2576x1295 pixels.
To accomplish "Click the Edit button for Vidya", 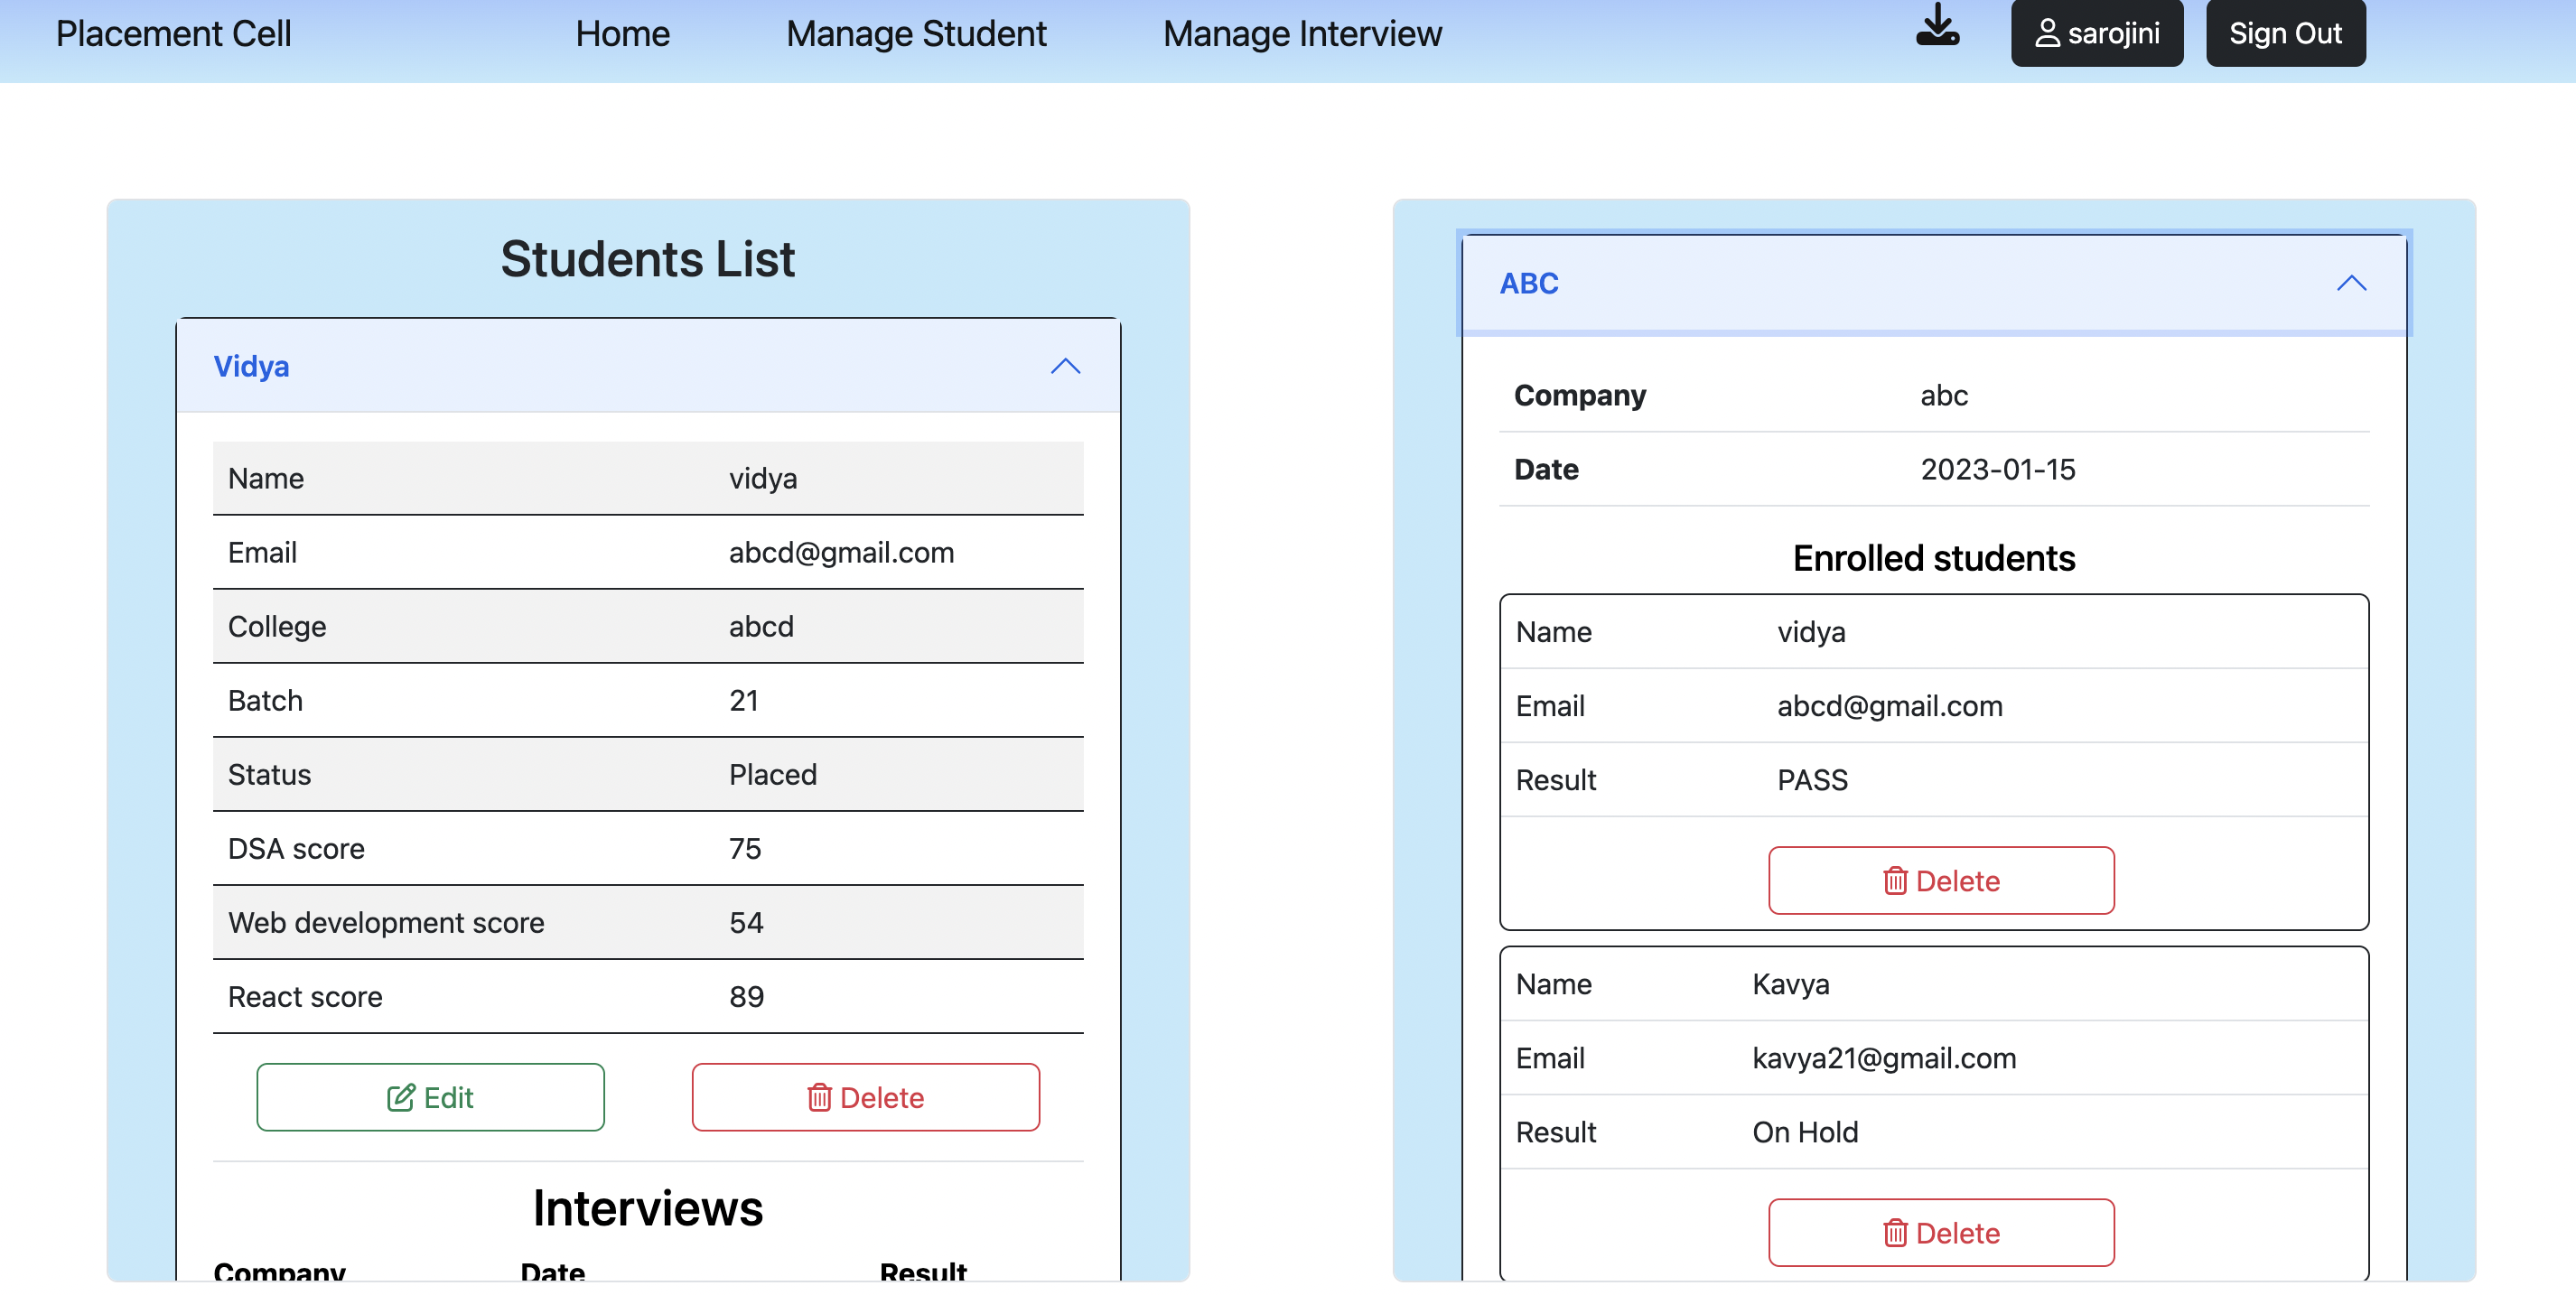I will click(x=430, y=1096).
